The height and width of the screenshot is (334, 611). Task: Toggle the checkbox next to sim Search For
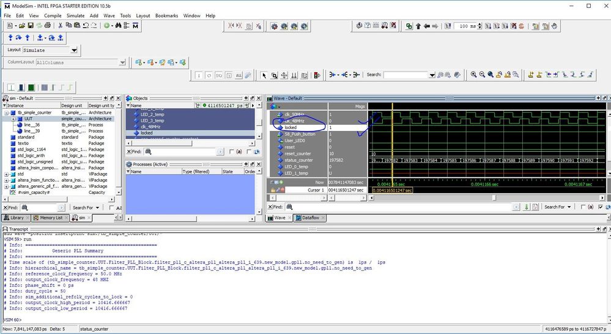click(111, 207)
